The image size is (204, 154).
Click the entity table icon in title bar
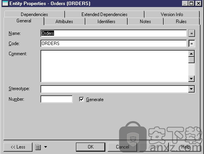click(x=5, y=4)
